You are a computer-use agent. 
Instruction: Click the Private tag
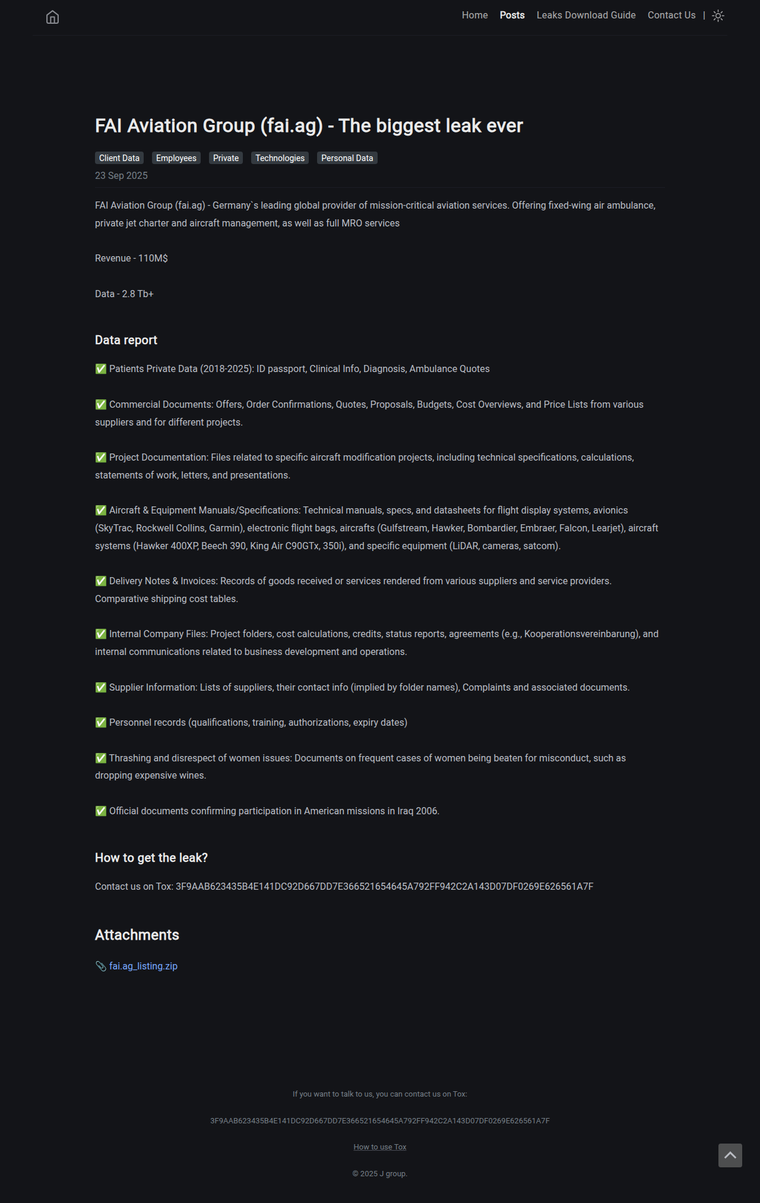[x=226, y=158]
